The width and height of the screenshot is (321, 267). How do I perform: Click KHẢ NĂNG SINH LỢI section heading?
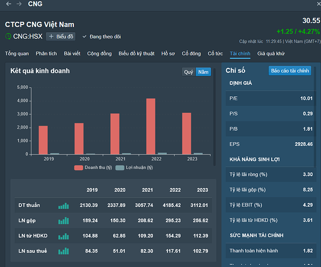pyautogui.click(x=255, y=159)
